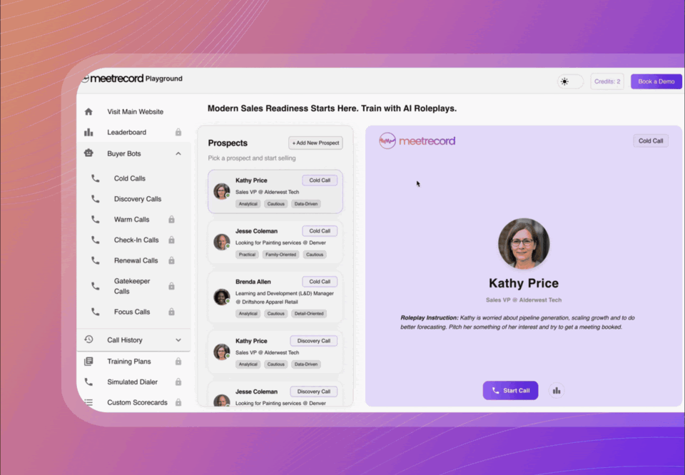Click the Call History clock icon
This screenshot has width=685, height=475.
point(88,339)
